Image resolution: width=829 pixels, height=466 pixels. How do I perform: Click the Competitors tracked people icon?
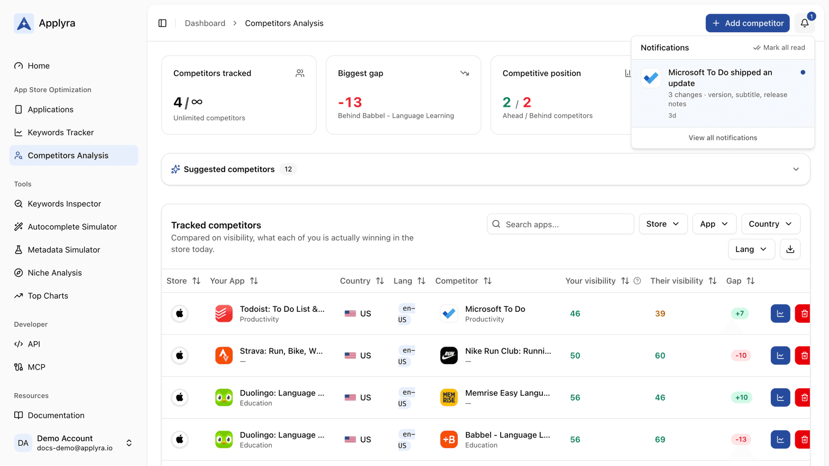click(300, 73)
